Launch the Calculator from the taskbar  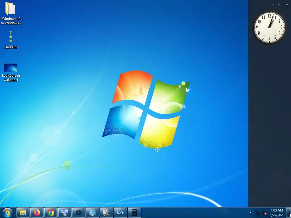[x=134, y=213]
